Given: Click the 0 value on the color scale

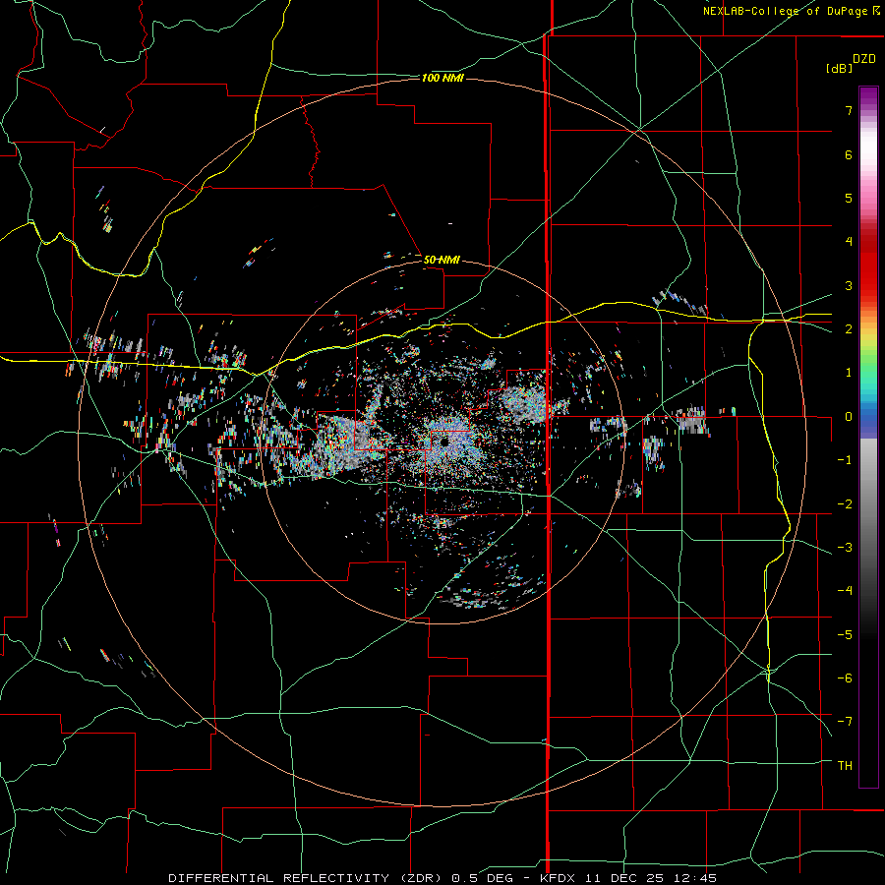Looking at the screenshot, I should click(849, 417).
